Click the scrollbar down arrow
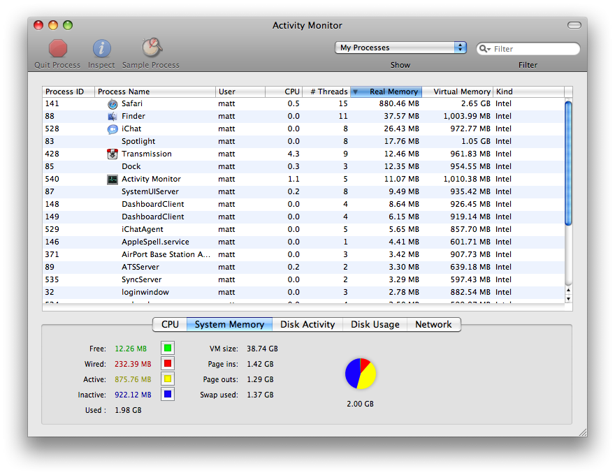 point(568,299)
